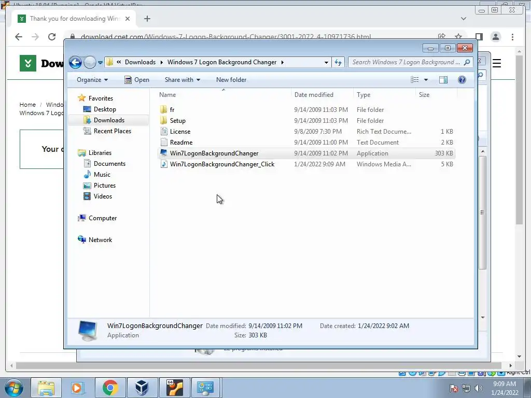Open Downloads in the navigation pane
Viewport: 531px width, 398px height.
pos(109,120)
